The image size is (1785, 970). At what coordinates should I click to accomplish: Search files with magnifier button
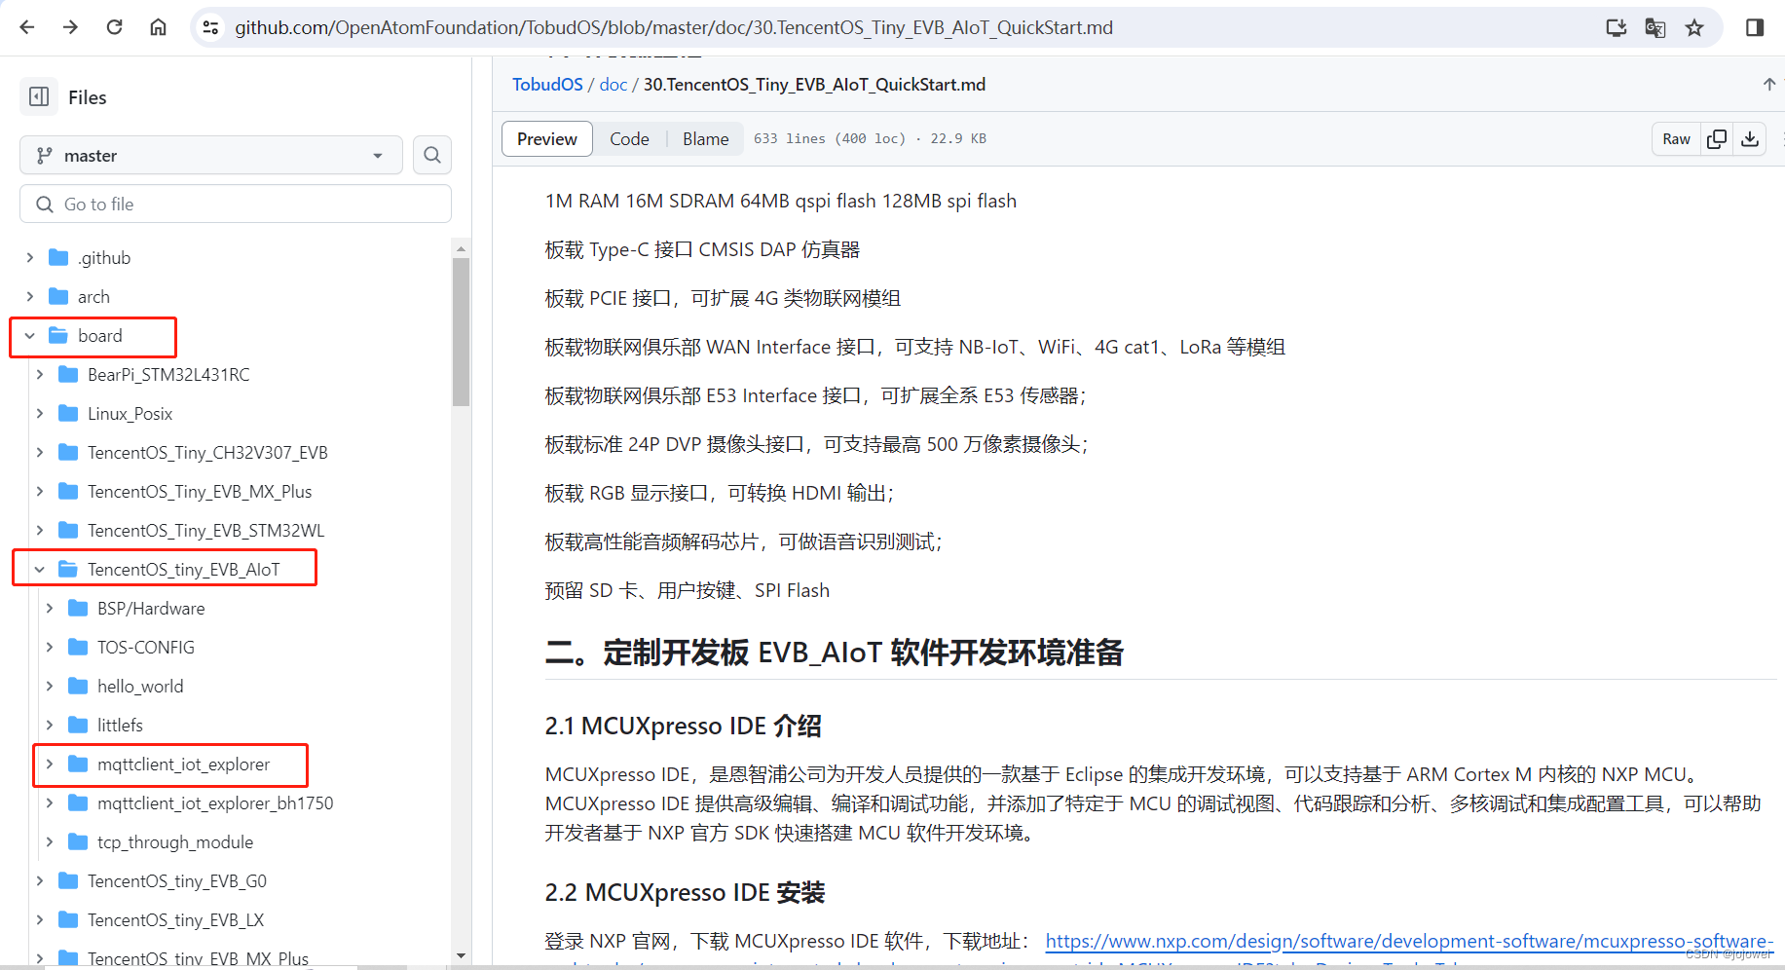click(x=432, y=155)
